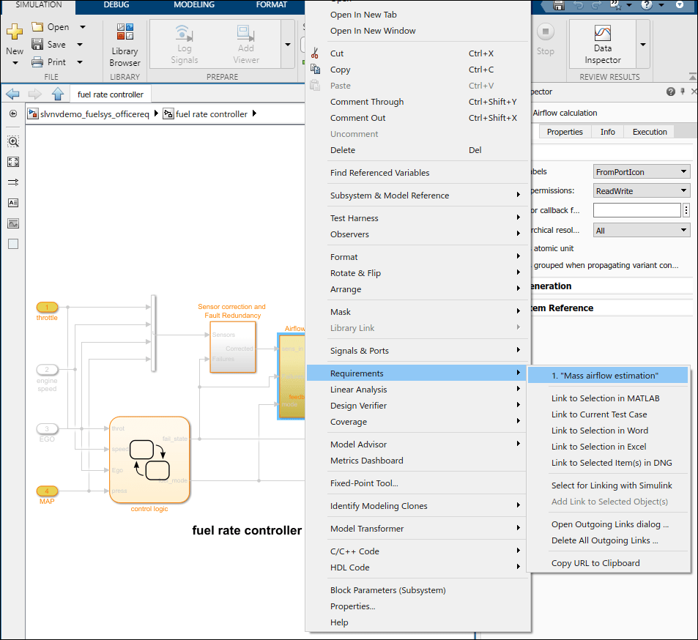Click the Fit to View palette icon
698x640 pixels.
13,162
